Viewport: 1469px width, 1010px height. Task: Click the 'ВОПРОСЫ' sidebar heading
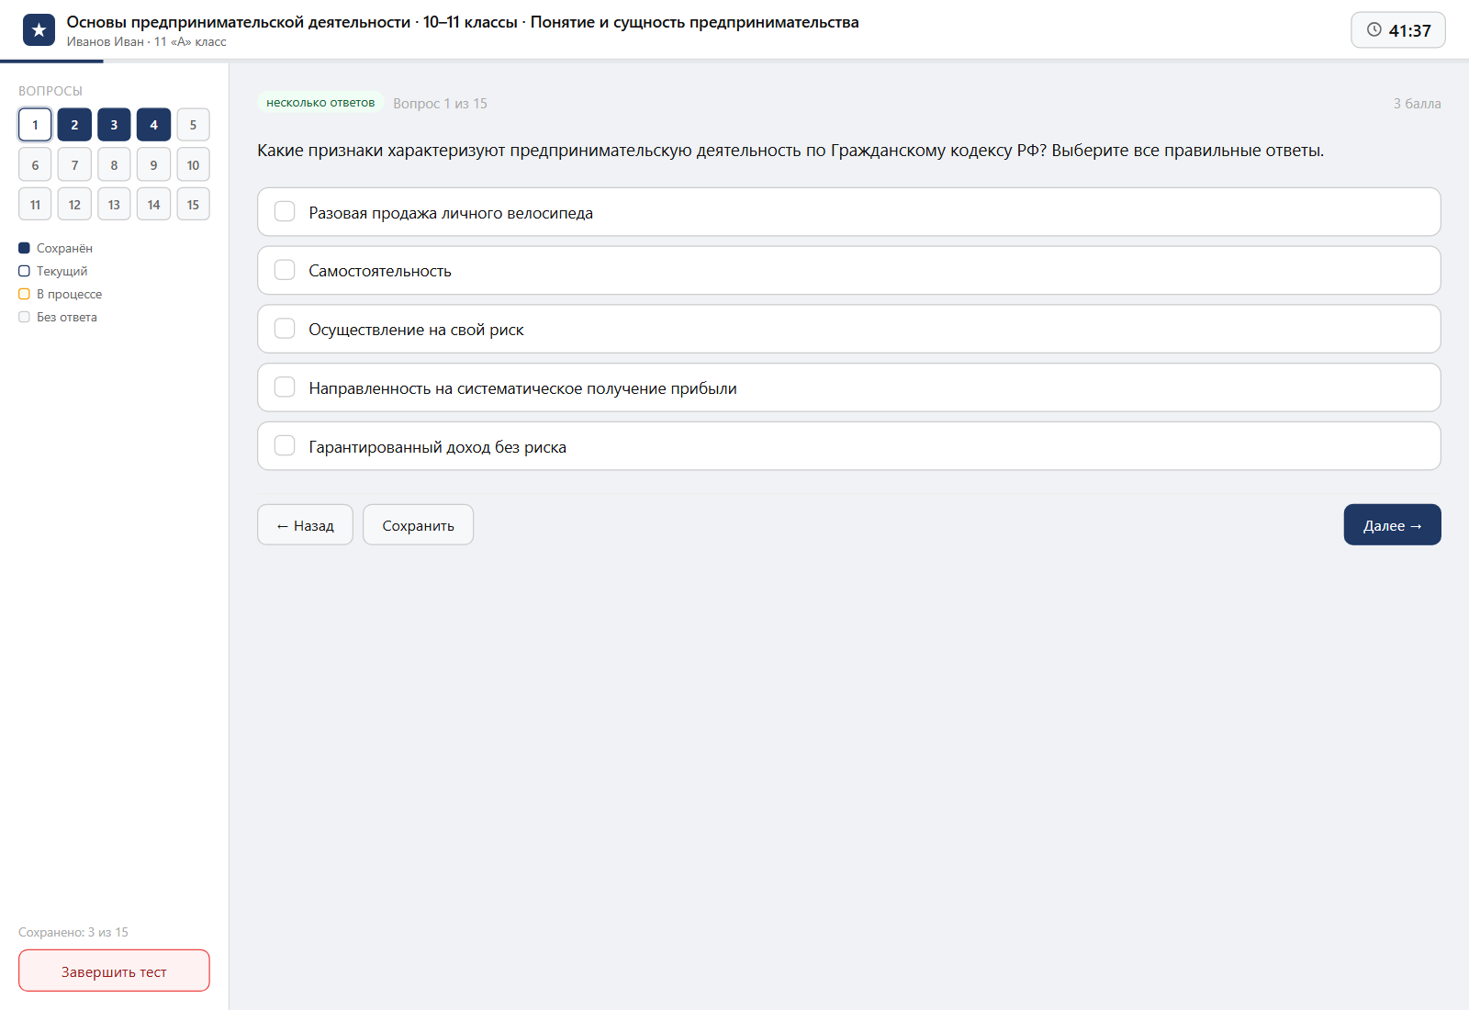(50, 91)
